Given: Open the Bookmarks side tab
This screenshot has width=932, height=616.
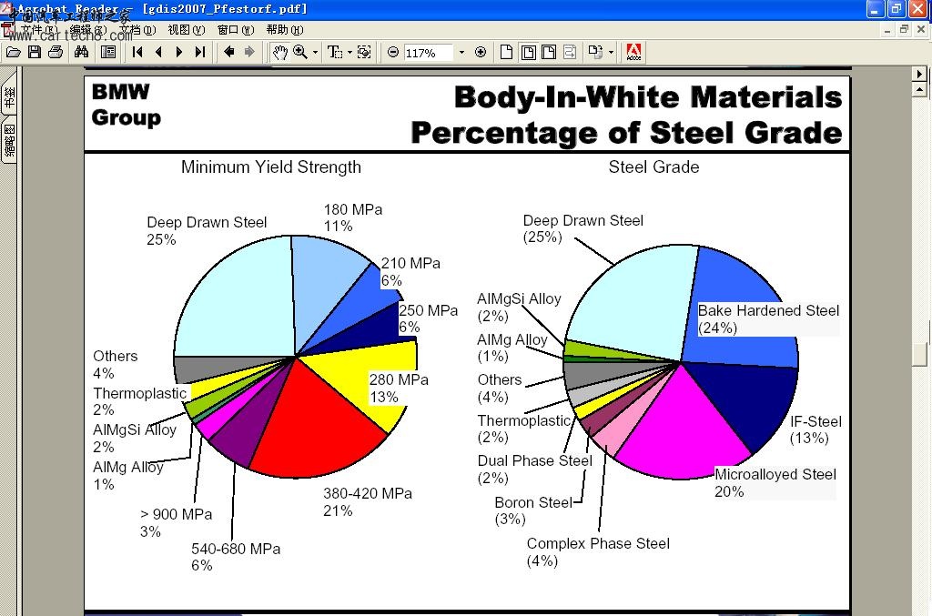Looking at the screenshot, I should tap(9, 96).
